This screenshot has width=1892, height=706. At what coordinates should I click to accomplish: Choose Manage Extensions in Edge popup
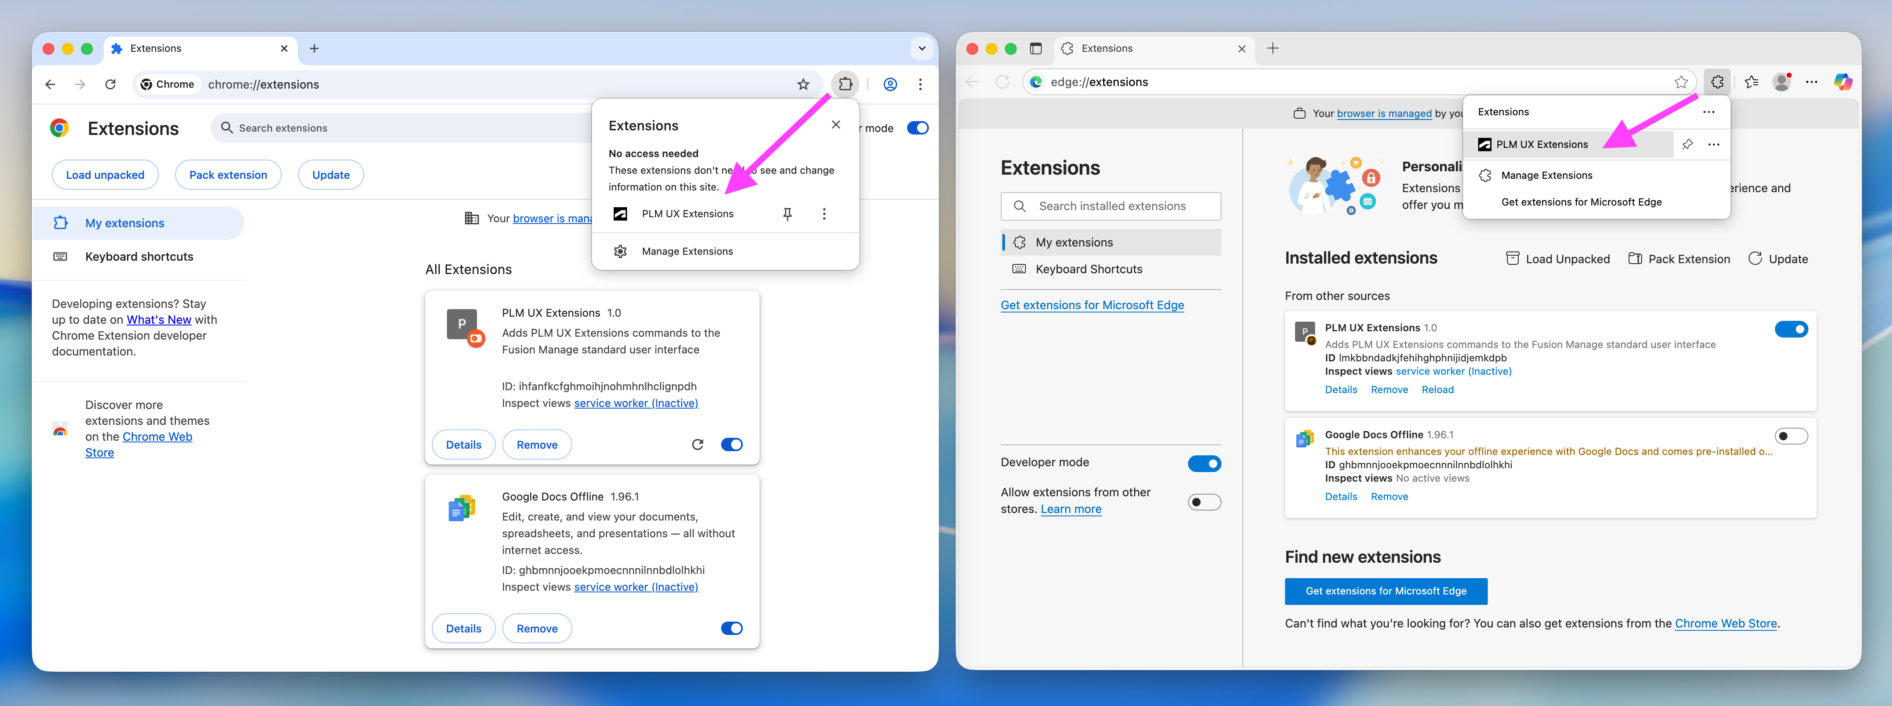pyautogui.click(x=1546, y=175)
